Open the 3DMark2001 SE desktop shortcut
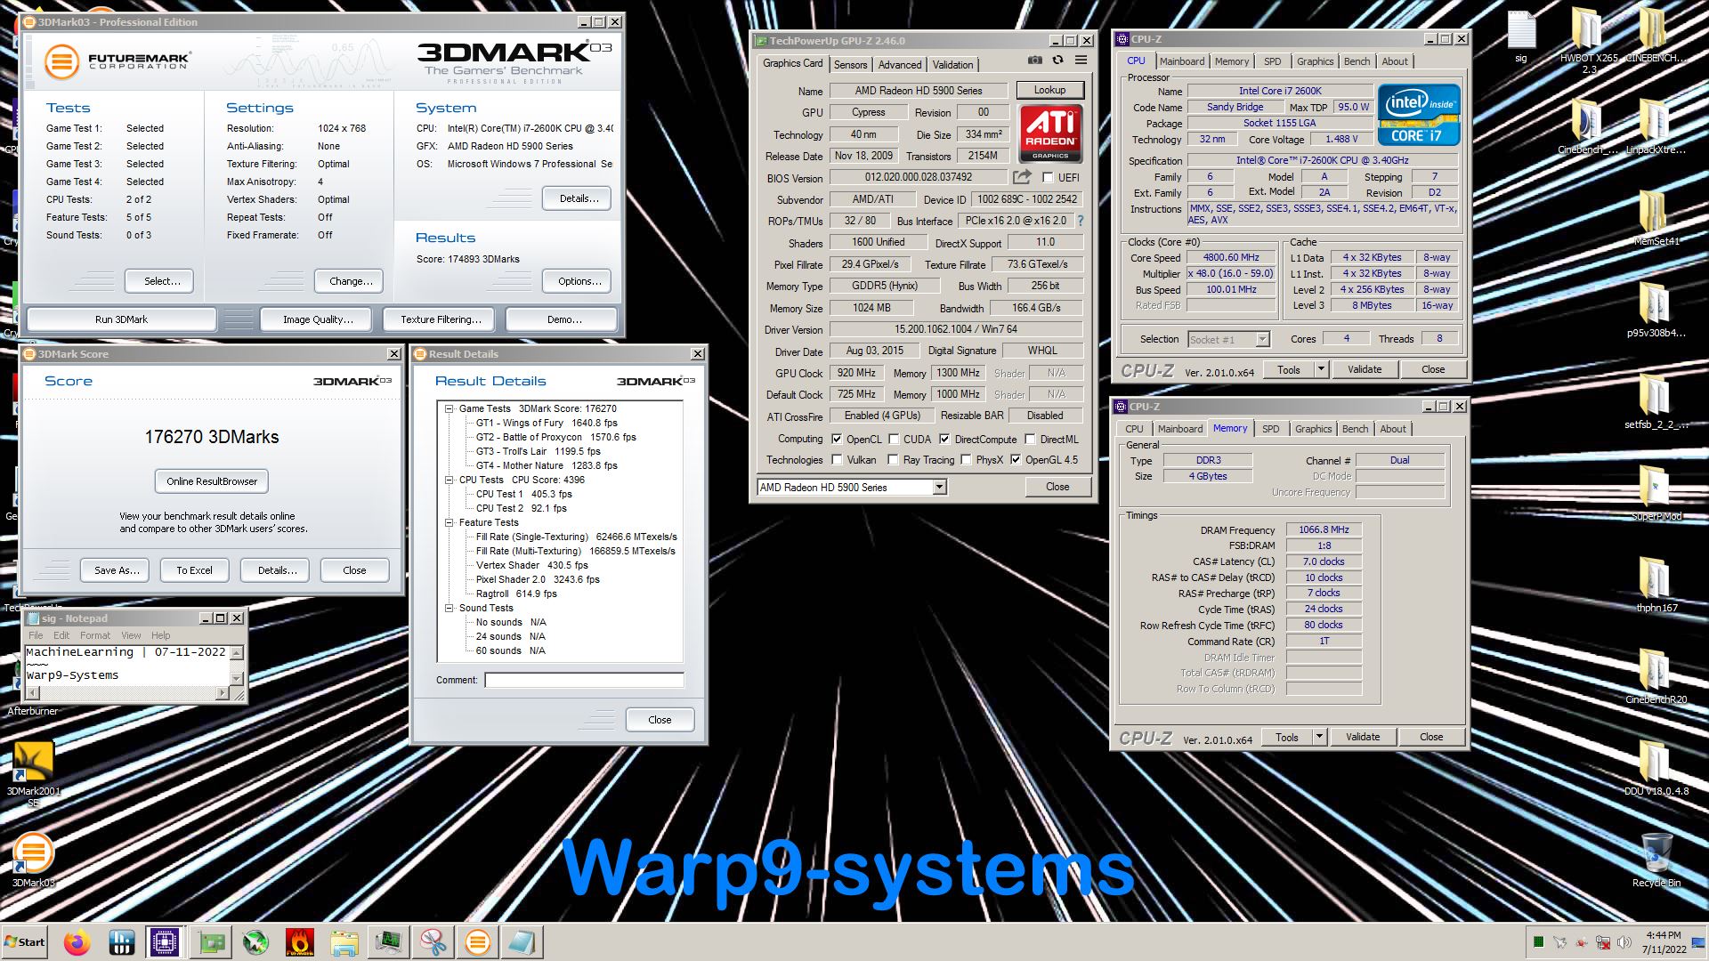1709x961 pixels. click(x=33, y=773)
